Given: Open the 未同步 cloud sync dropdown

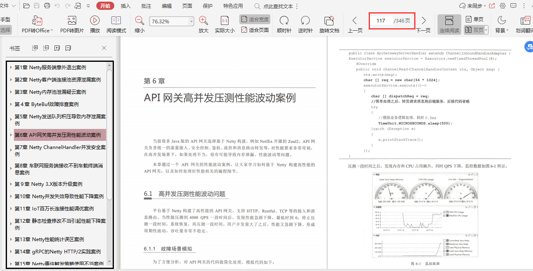Looking at the screenshot, I should [473, 6].
